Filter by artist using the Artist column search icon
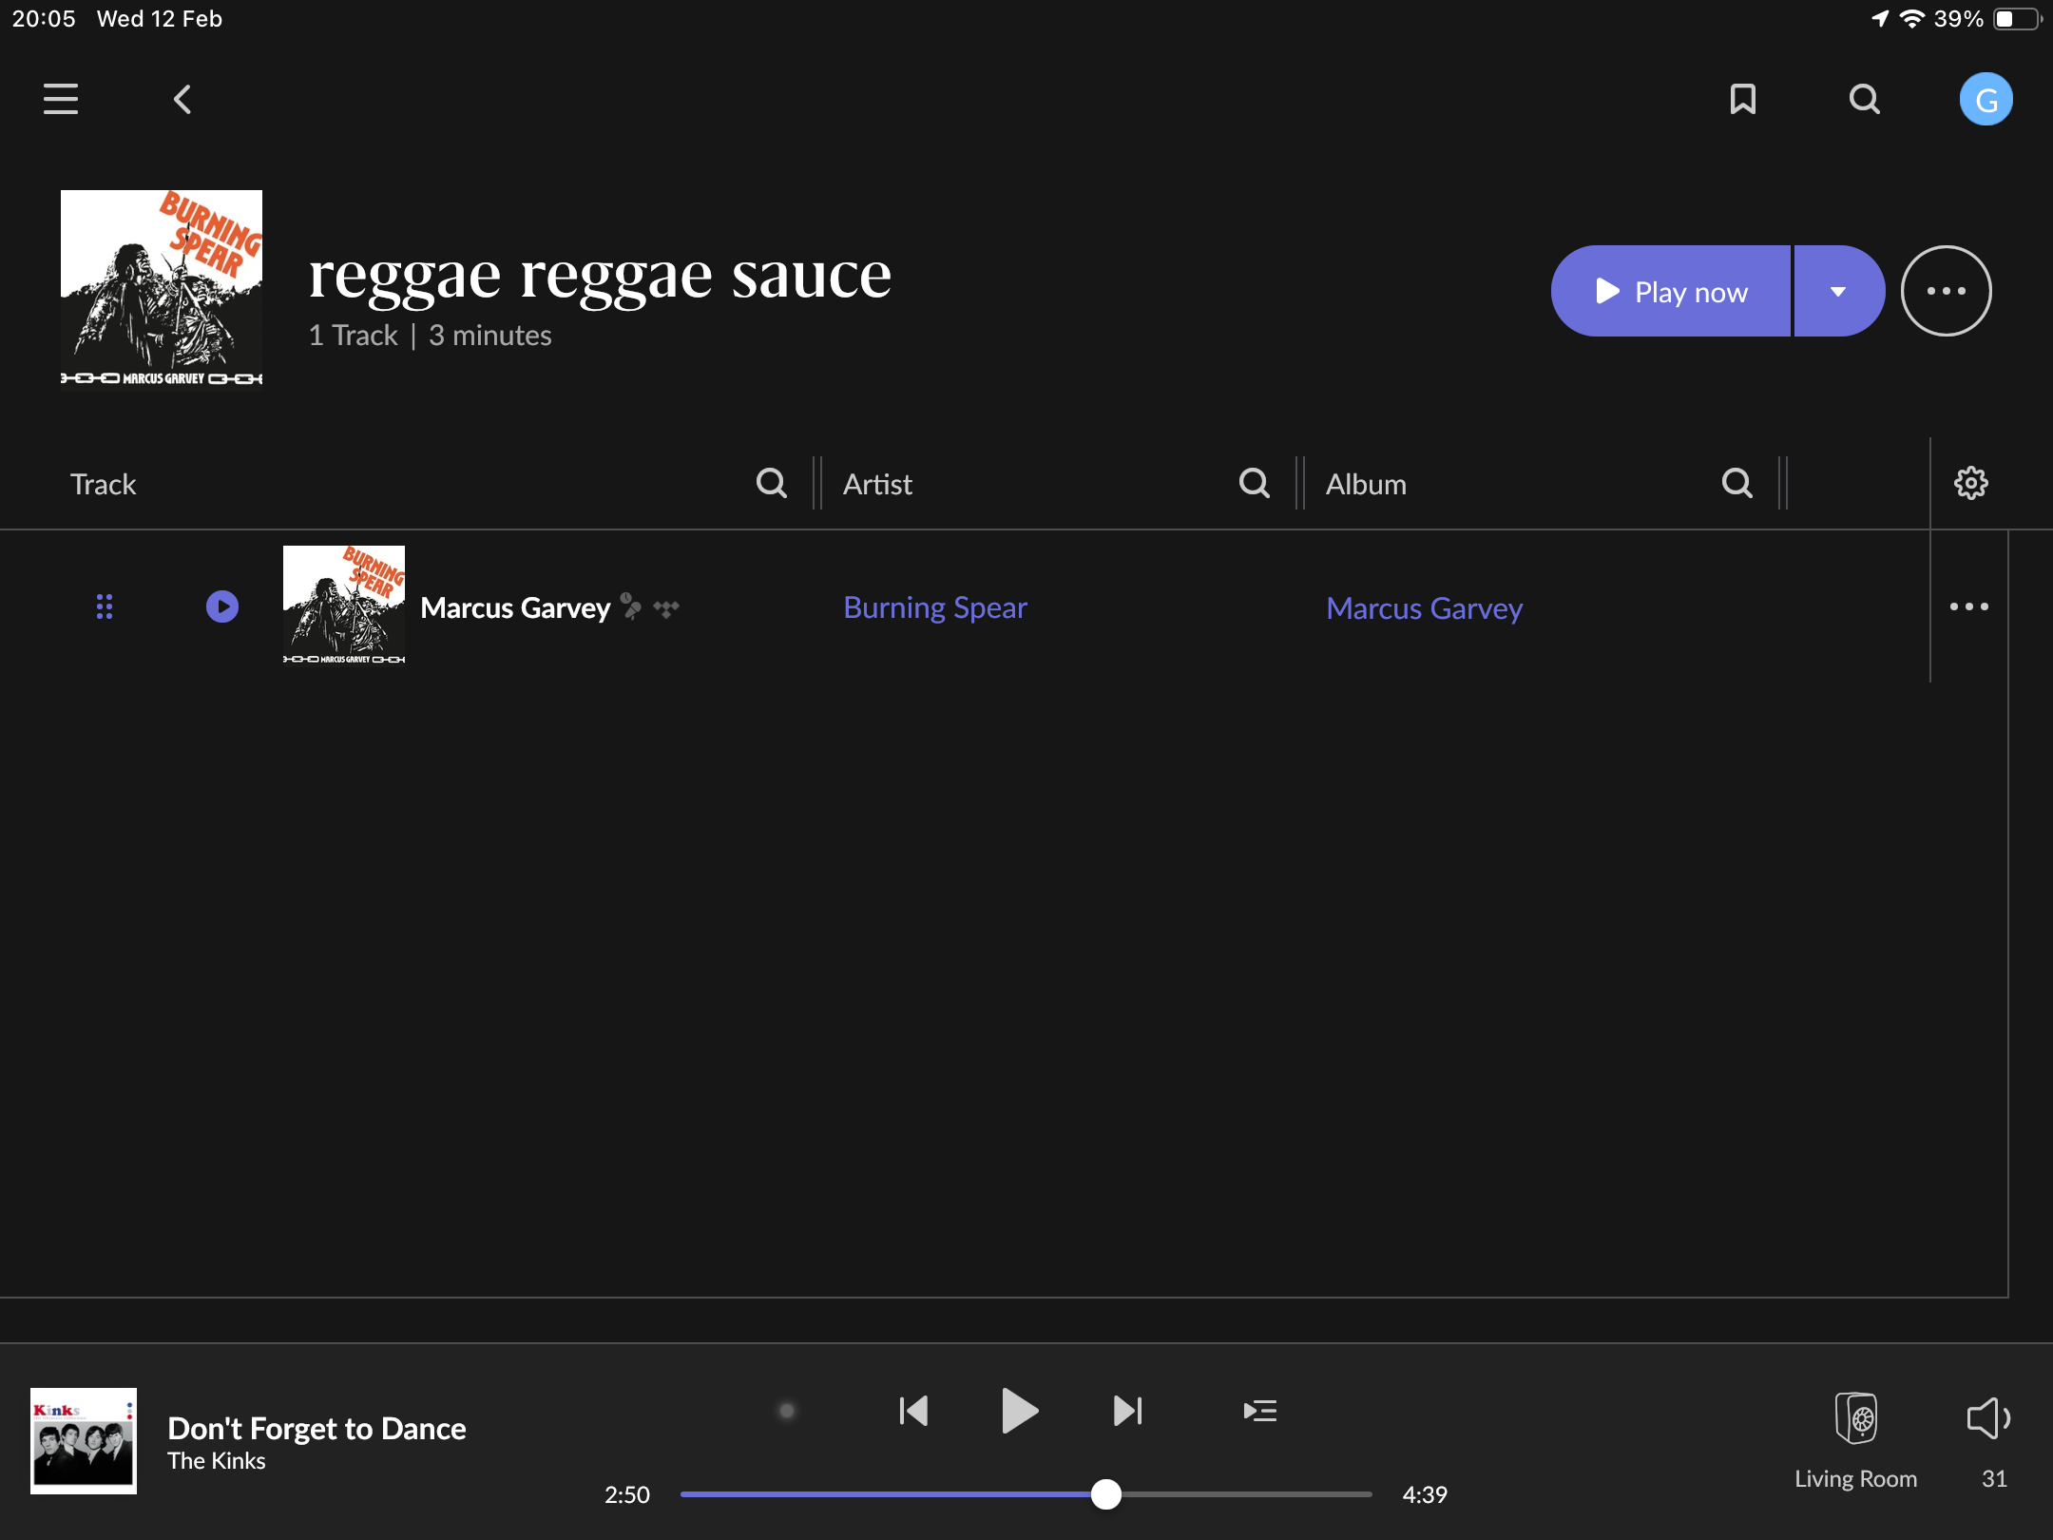Viewport: 2053px width, 1540px height. (1255, 483)
